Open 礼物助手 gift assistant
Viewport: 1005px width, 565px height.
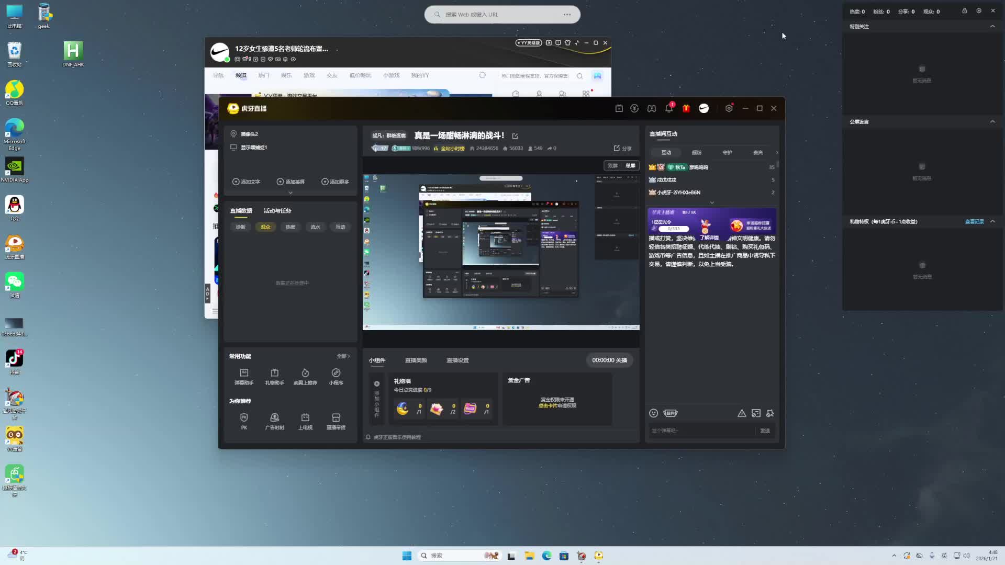point(274,377)
